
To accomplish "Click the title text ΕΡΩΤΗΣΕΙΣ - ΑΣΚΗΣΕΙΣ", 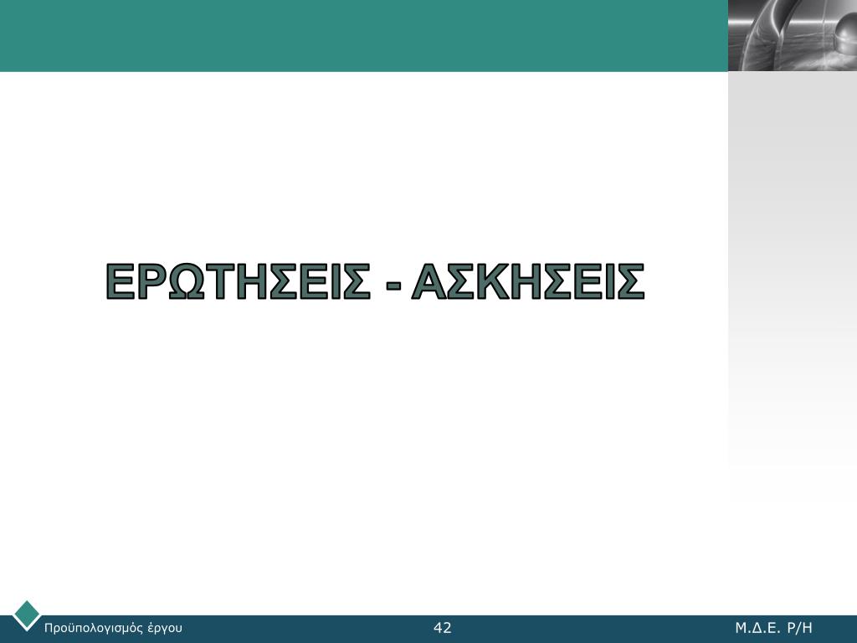I will 375,281.
